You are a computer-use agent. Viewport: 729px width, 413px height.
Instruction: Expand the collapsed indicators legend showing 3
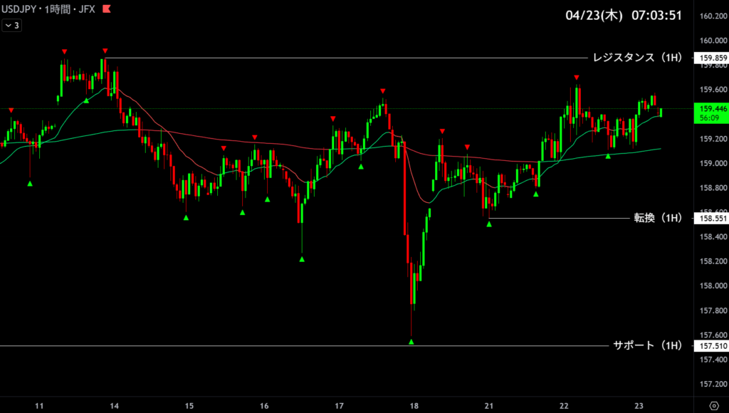click(12, 26)
